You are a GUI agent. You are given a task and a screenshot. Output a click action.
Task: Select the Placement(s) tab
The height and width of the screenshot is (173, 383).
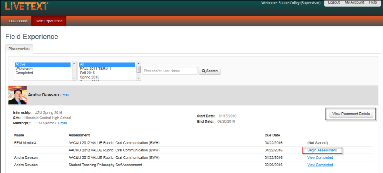click(x=19, y=49)
